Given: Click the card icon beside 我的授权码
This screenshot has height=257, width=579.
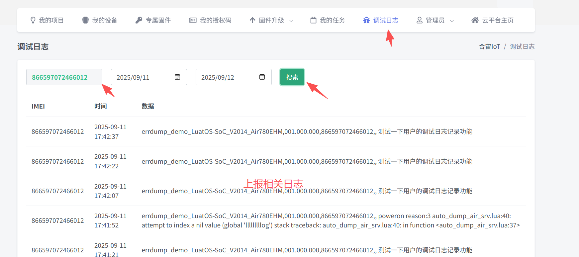Looking at the screenshot, I should (x=193, y=20).
